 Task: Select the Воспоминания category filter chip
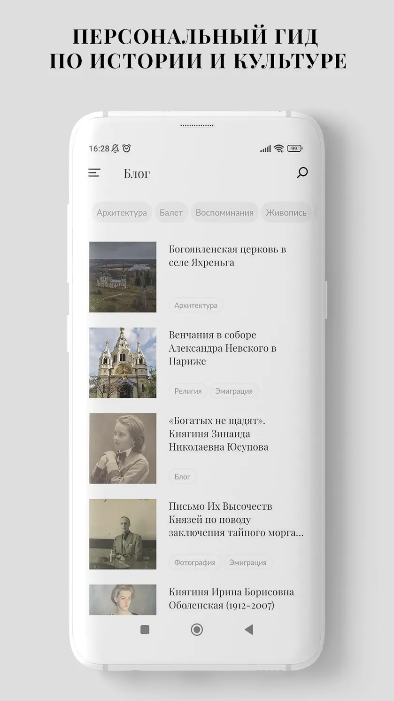tap(224, 212)
